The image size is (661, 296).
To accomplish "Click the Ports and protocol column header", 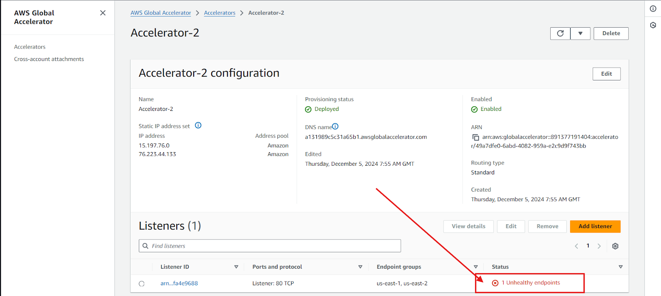I will 277,267.
